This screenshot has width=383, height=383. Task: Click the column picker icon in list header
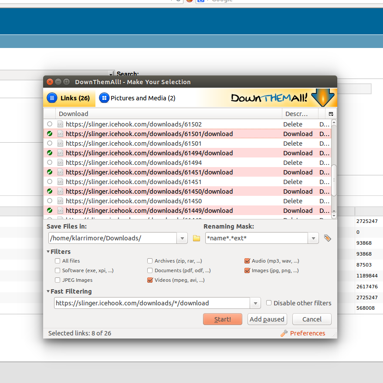coord(331,114)
